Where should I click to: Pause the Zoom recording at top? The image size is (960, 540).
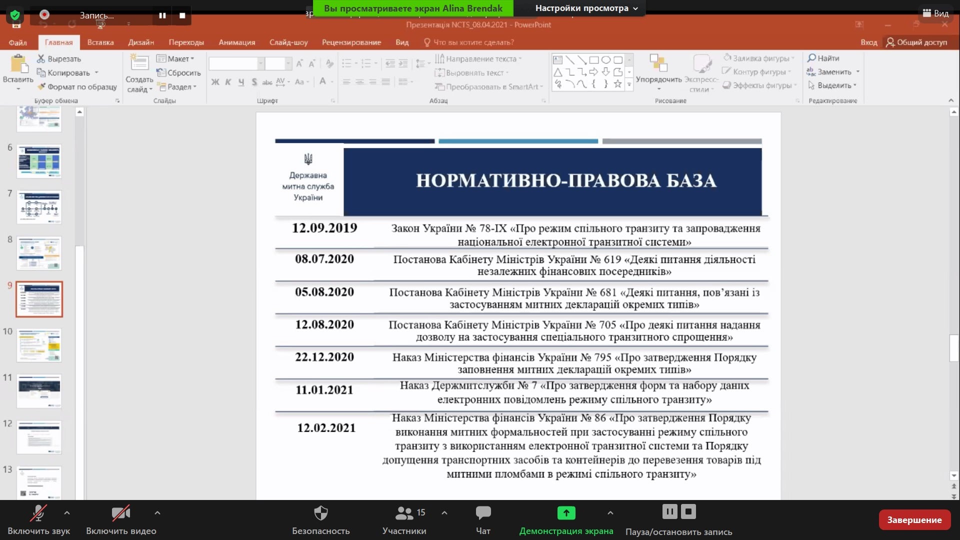point(162,15)
